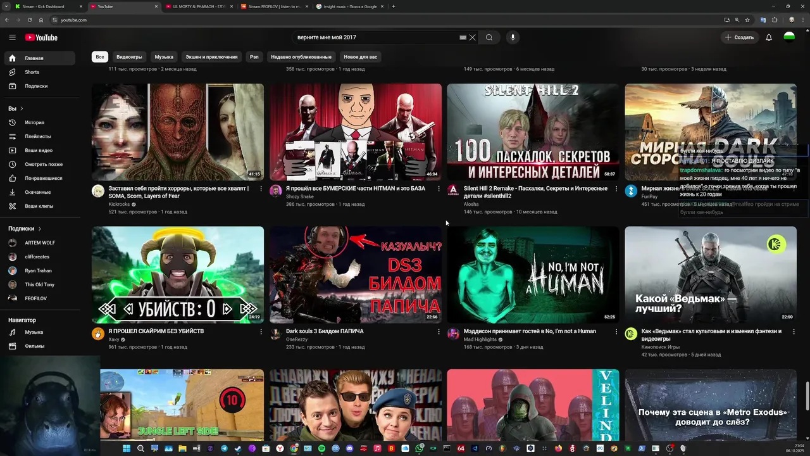Click the Создать button
Image resolution: width=810 pixels, height=456 pixels.
click(739, 37)
